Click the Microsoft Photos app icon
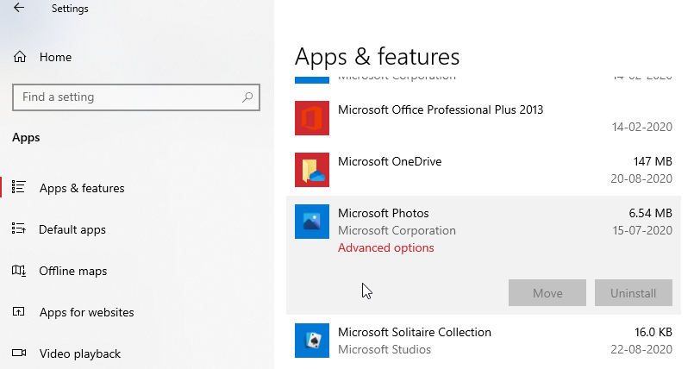 (x=312, y=222)
